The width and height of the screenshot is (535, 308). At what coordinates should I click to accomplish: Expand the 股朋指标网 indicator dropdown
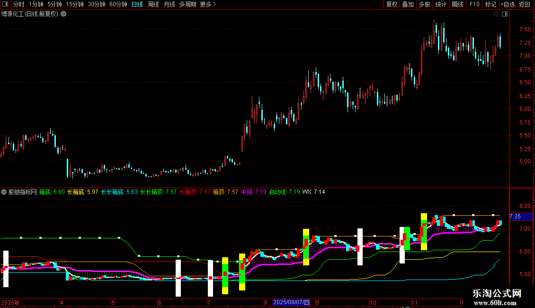point(4,192)
